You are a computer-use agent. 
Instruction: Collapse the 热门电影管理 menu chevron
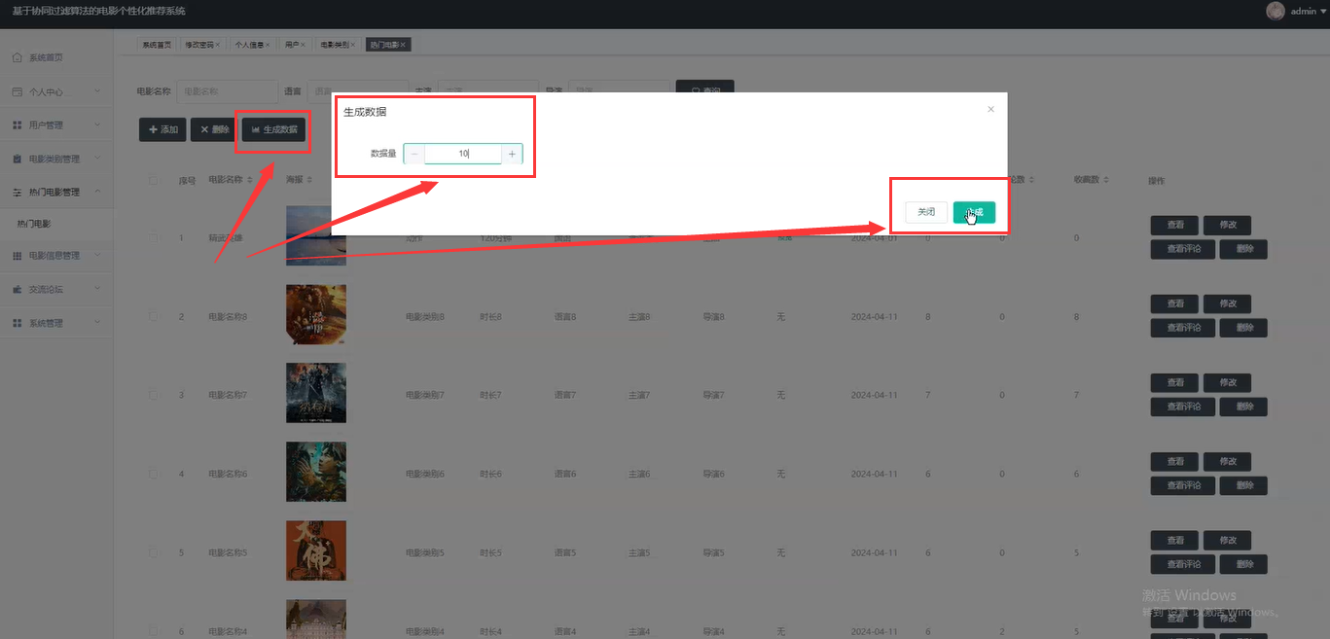(x=97, y=193)
